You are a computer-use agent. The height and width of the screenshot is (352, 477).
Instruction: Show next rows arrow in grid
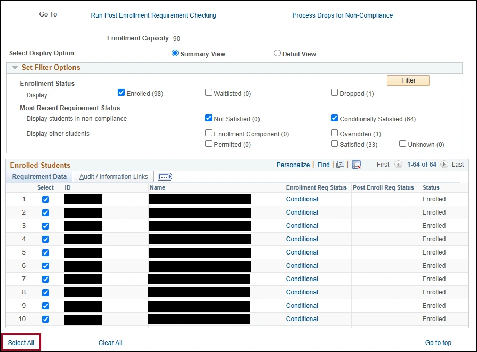pos(444,165)
